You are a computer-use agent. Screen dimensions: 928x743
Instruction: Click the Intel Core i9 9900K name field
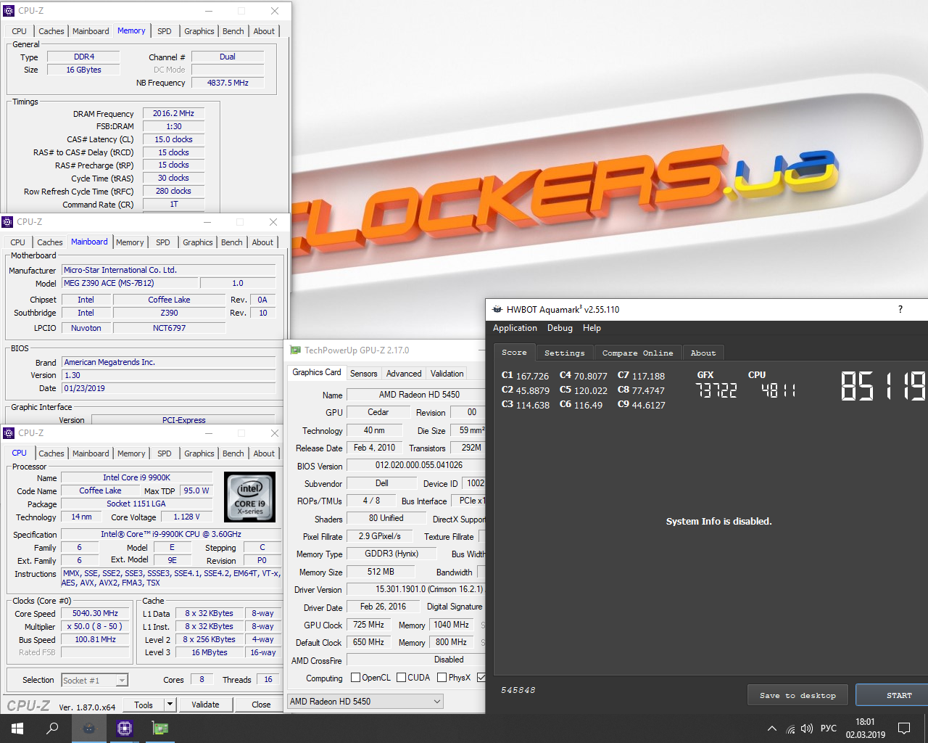136,477
